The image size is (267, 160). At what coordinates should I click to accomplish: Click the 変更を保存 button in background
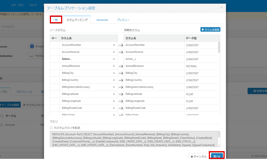point(257,91)
